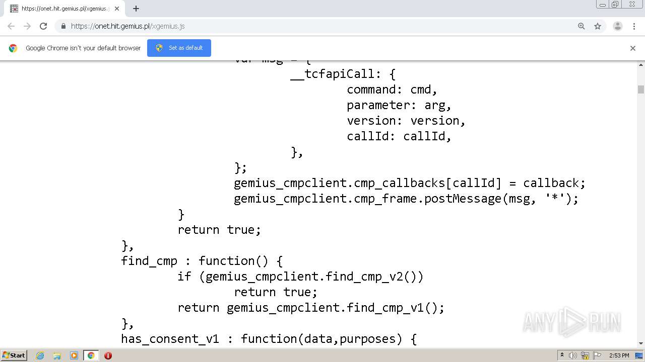Focus the URL address bar
Viewport: 645px width, 362px height.
pyautogui.click(x=322, y=26)
